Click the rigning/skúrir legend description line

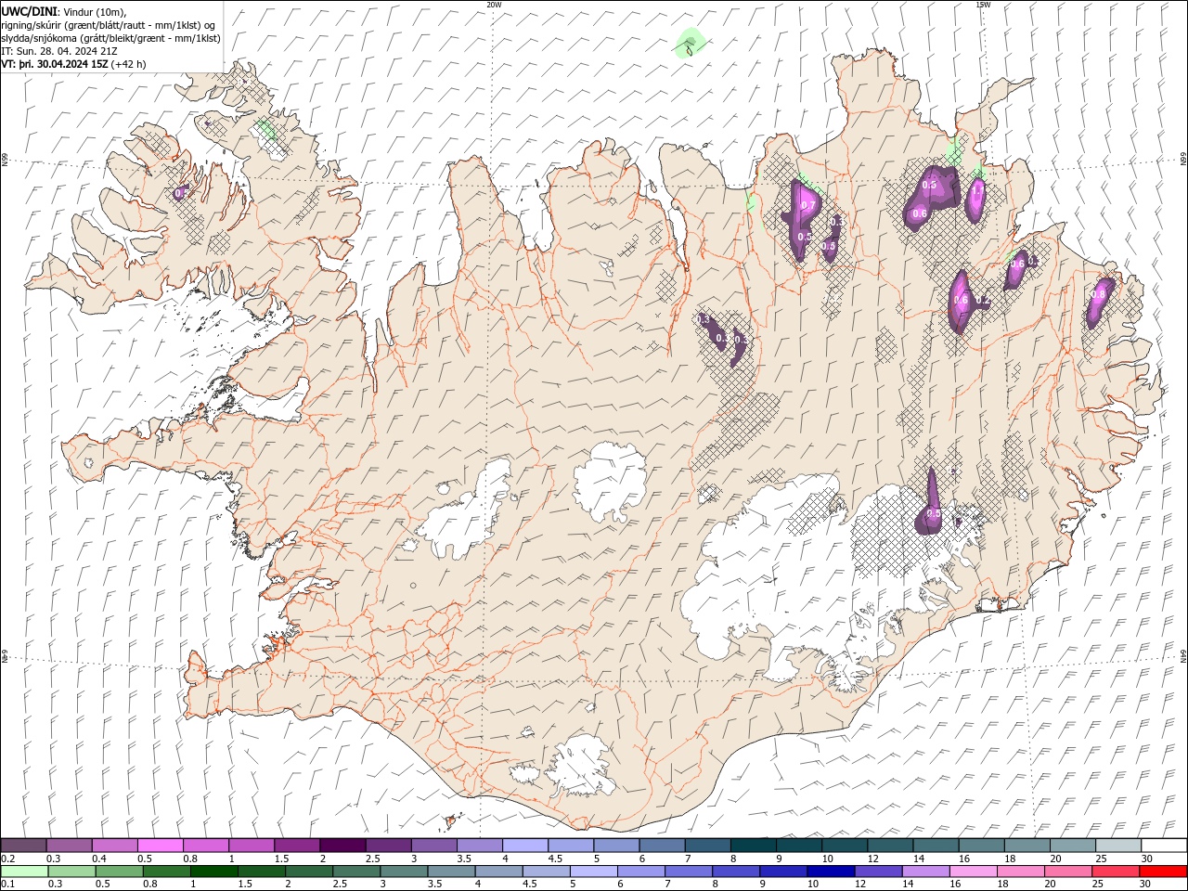click(110, 24)
